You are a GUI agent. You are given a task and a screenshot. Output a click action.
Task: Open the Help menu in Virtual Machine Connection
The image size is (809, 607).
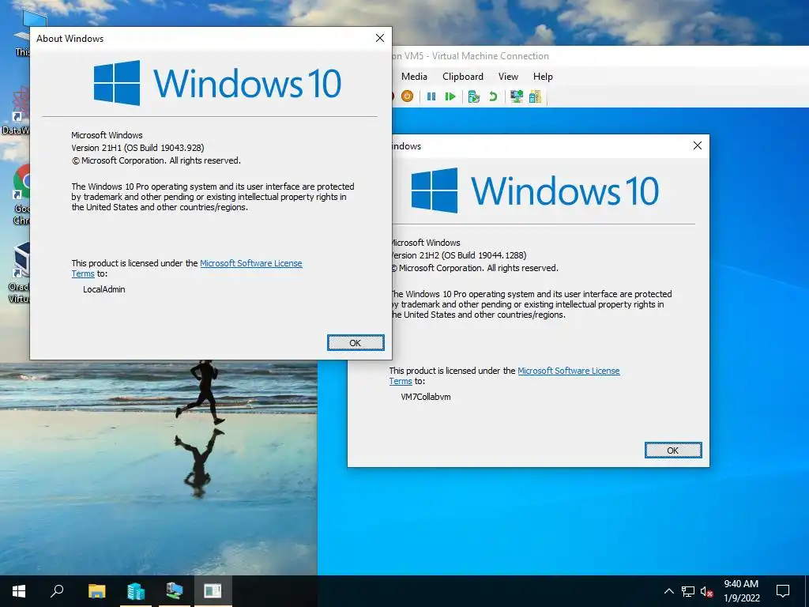(543, 77)
